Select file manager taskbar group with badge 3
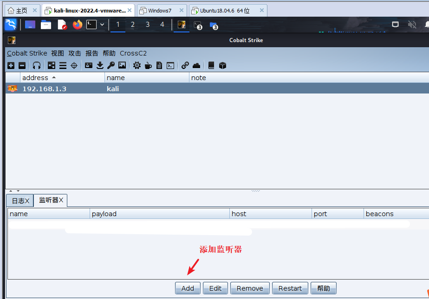The image size is (429, 299). (x=214, y=25)
